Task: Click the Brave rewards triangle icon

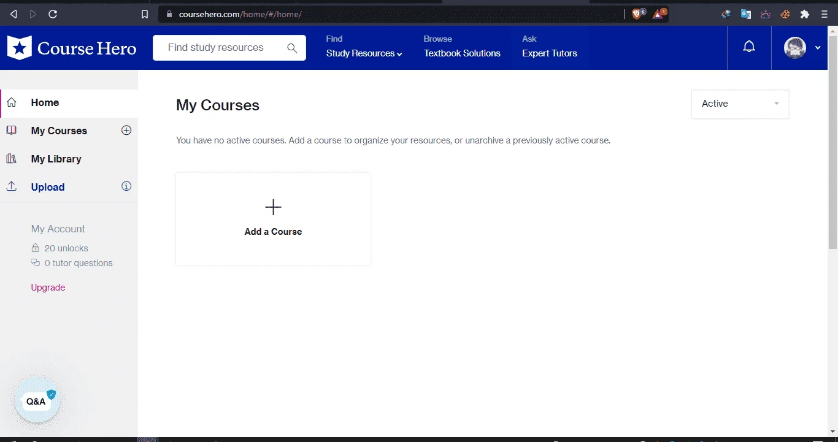Action: click(x=659, y=13)
